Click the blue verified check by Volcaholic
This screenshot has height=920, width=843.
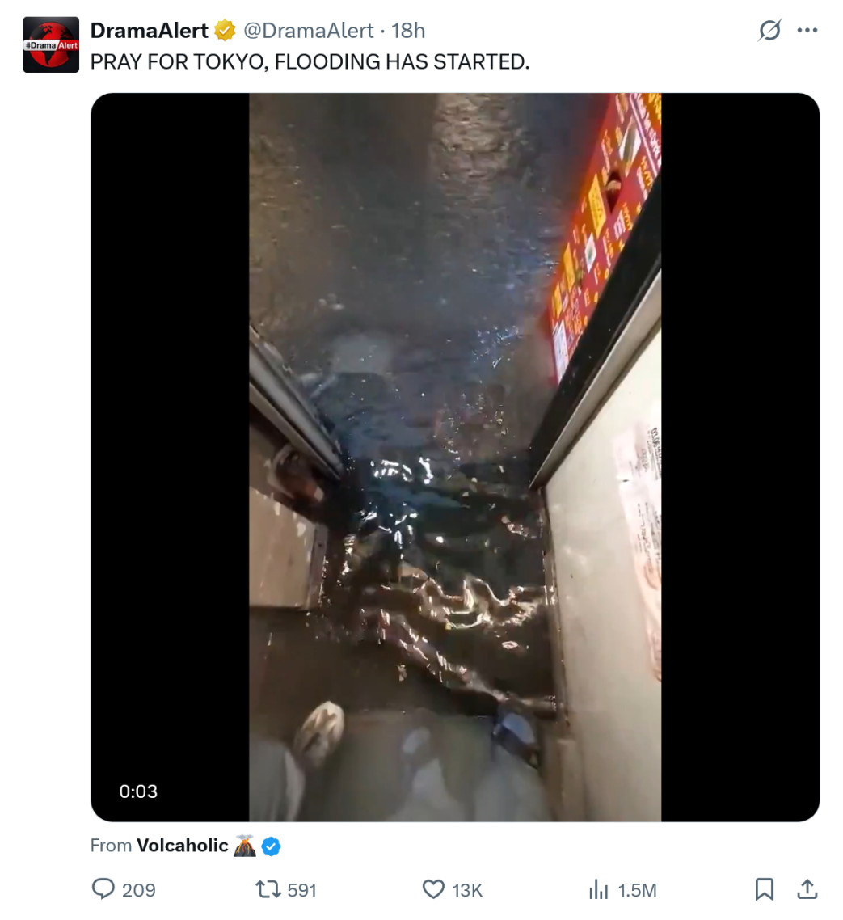pyautogui.click(x=271, y=846)
